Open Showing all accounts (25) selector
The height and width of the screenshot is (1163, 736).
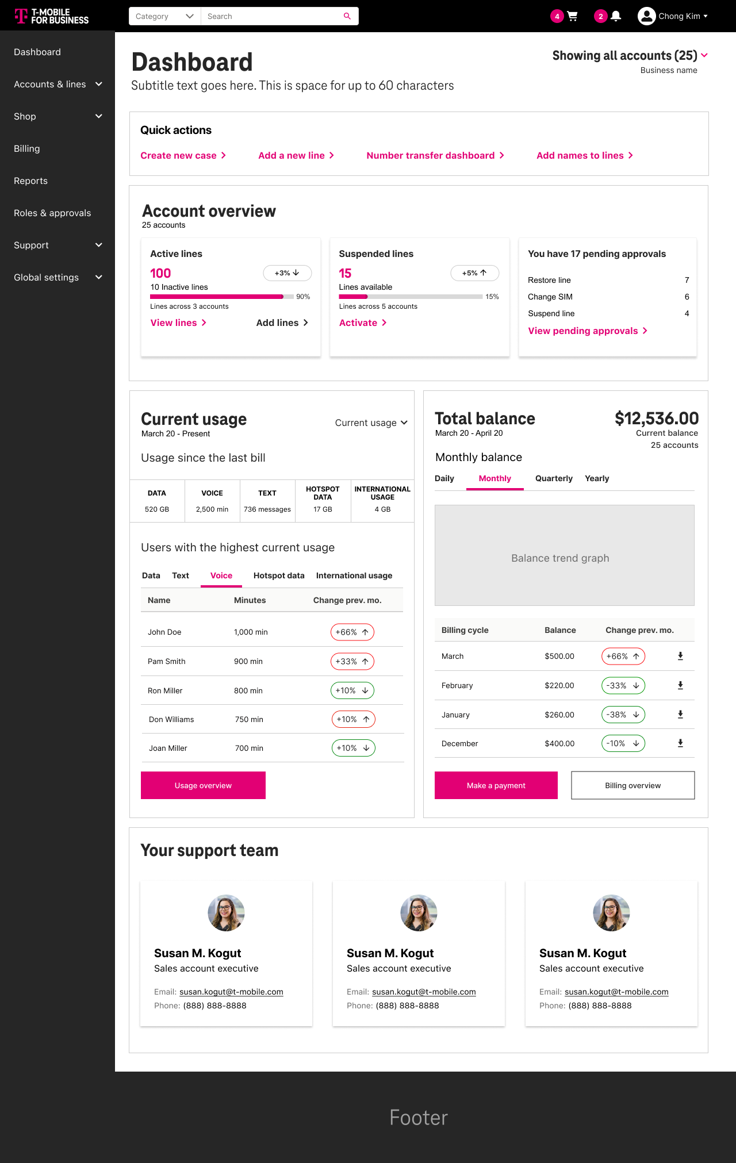pos(630,56)
